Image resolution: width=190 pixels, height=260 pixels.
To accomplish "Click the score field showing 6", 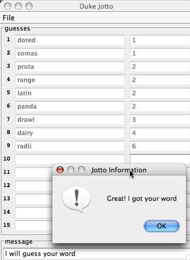I will [x=160, y=146].
